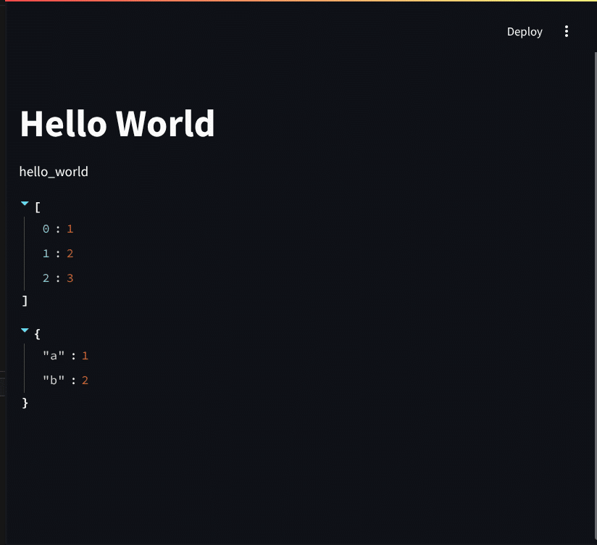Viewport: 597px width, 545px height.
Task: Select the array value 1 for key 0
Action: click(x=70, y=228)
